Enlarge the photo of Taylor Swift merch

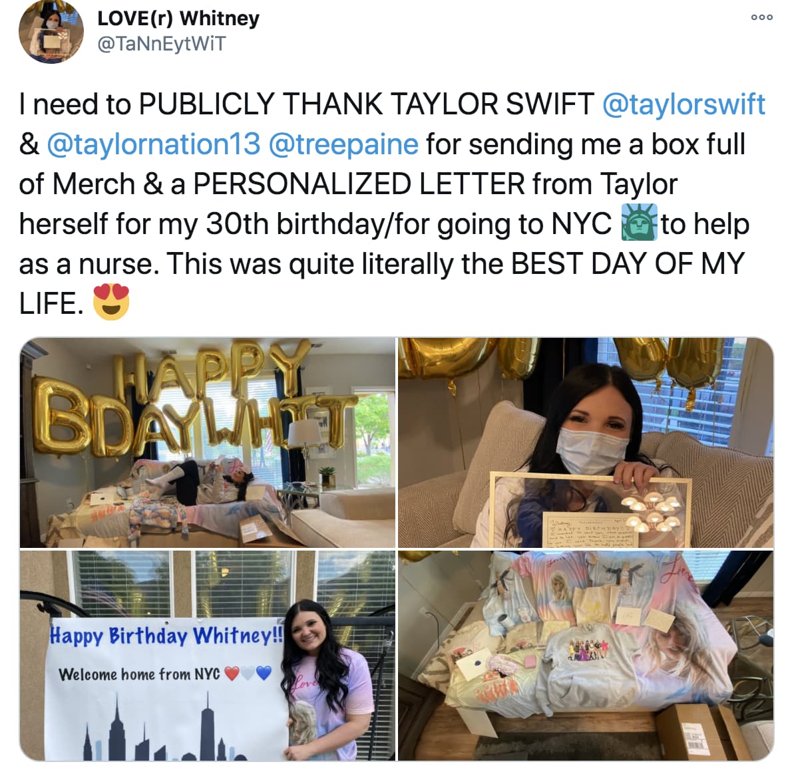click(x=586, y=656)
